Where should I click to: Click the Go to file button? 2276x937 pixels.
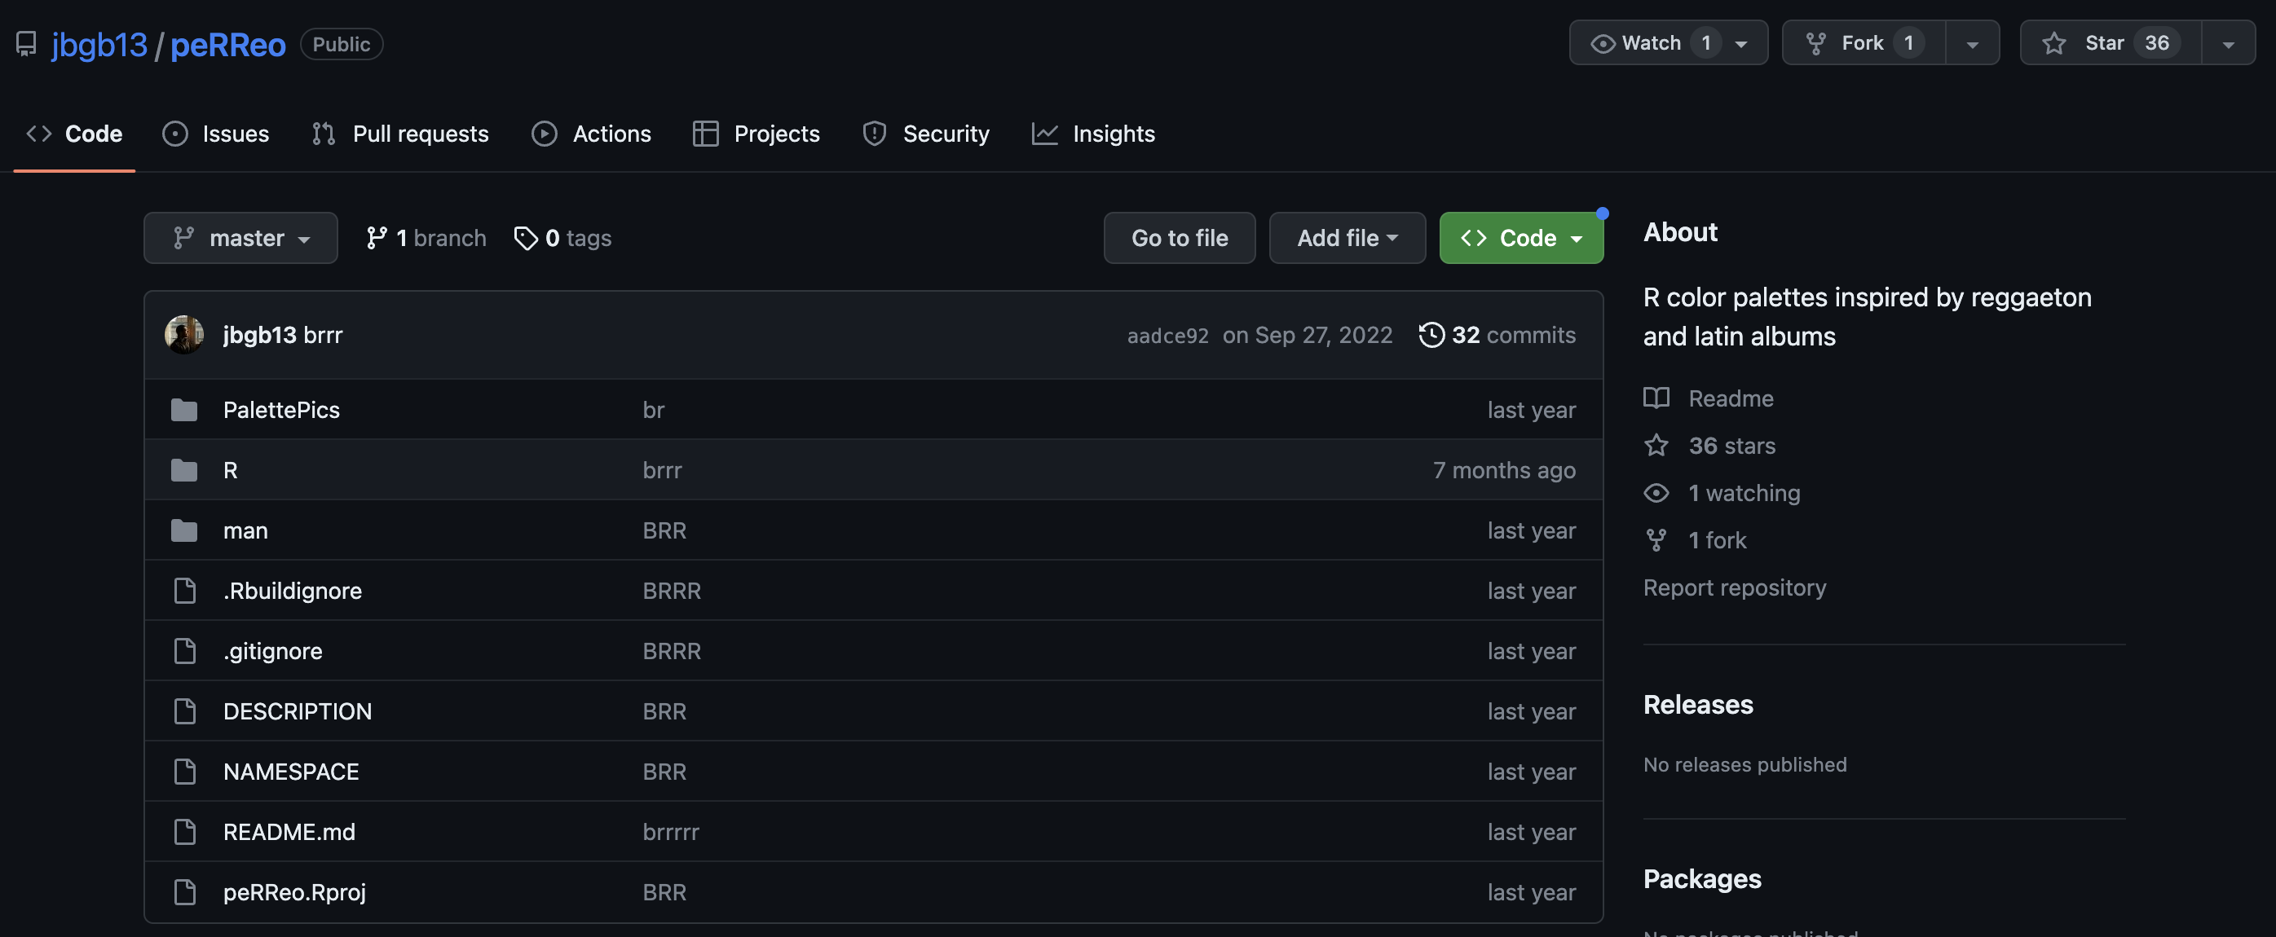click(x=1179, y=239)
